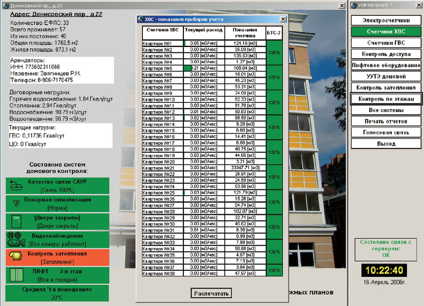Click the Состояние связи с сервером box
The image size is (424, 306).
tap(386, 249)
